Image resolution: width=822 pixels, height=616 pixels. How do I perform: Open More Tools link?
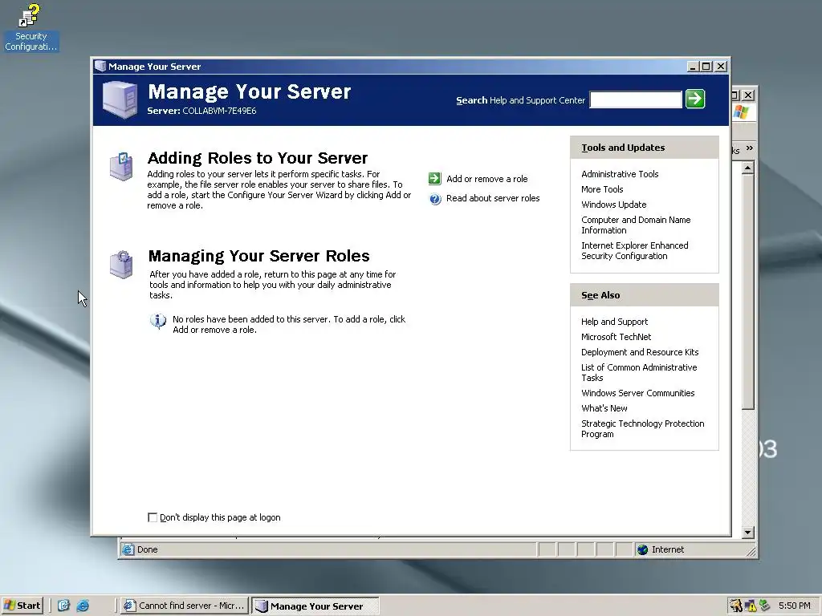tap(602, 189)
